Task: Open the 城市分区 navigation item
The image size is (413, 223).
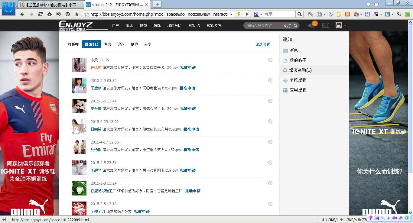Action: (174, 26)
